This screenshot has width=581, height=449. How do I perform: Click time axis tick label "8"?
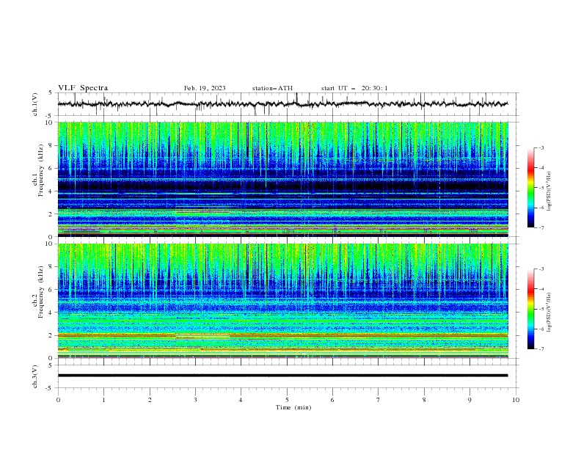click(x=424, y=400)
